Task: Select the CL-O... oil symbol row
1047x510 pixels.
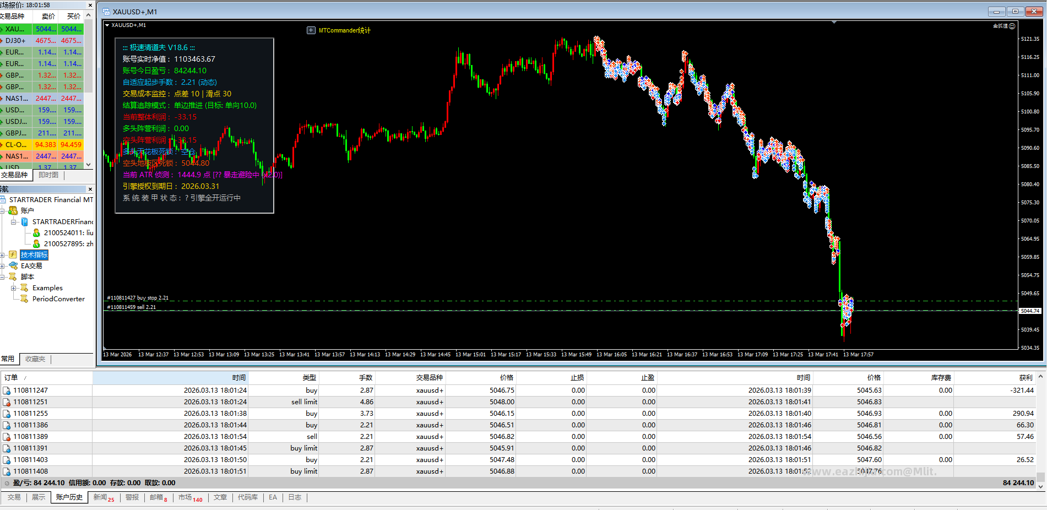Action: coord(42,145)
